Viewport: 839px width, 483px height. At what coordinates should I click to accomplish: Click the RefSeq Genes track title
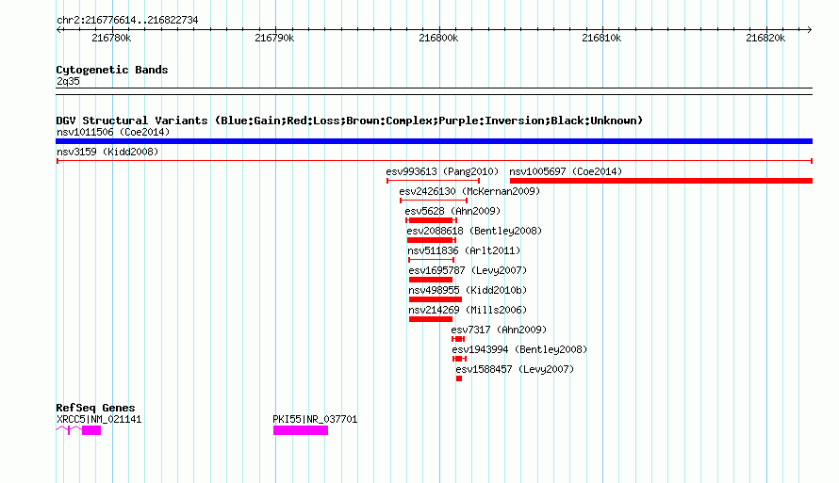[95, 408]
